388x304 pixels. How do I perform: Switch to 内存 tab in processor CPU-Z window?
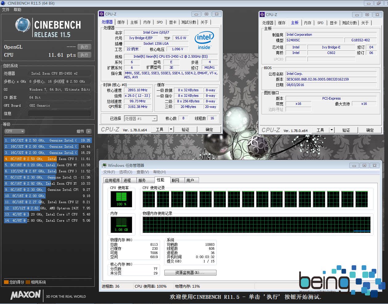147,22
